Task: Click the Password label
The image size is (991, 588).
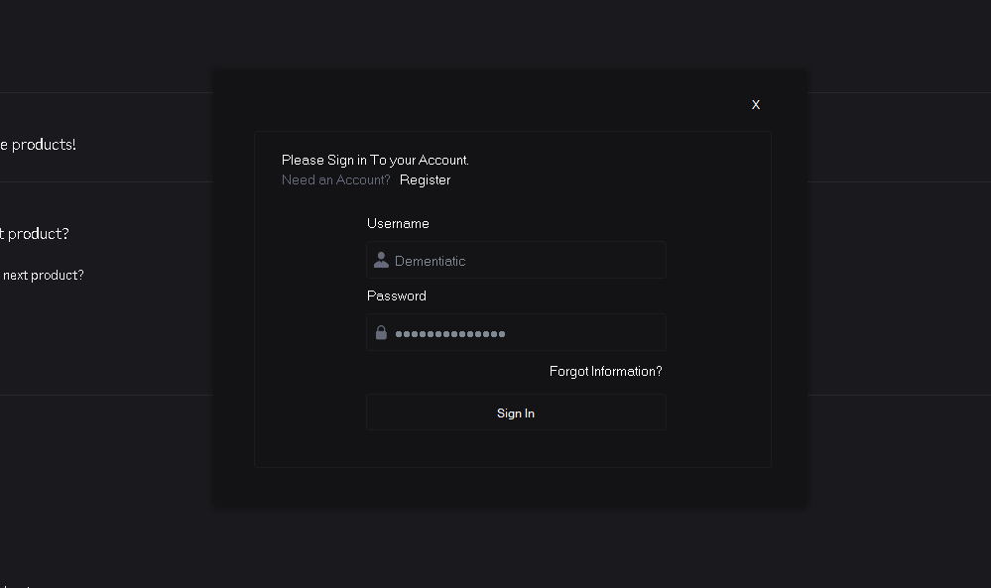Action: [397, 296]
